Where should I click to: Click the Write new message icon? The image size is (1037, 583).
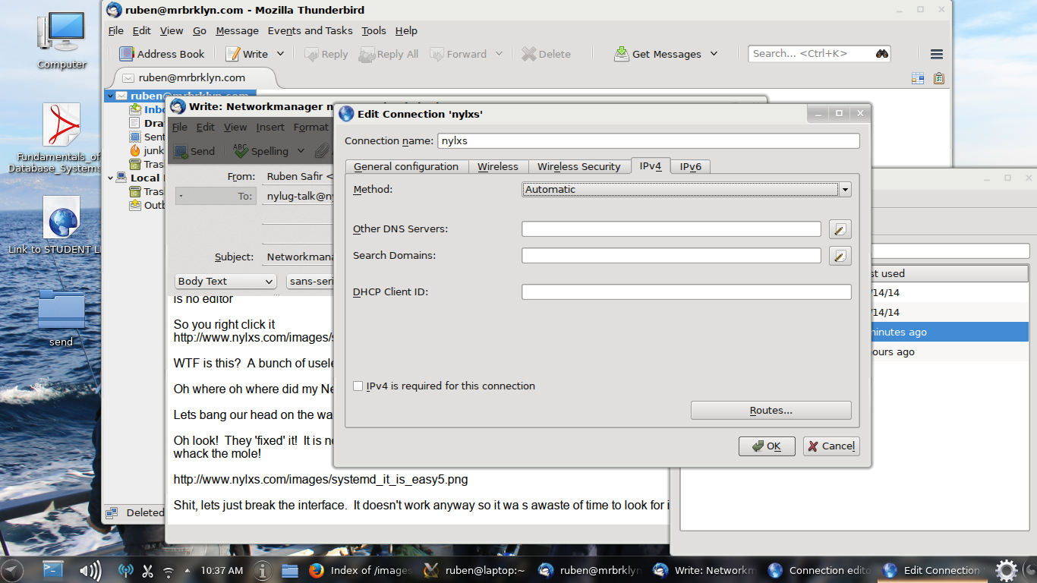point(233,54)
